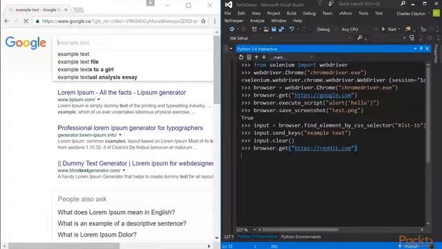Open the Properties side tab
This screenshot has height=249, width=442.
click(436, 54)
